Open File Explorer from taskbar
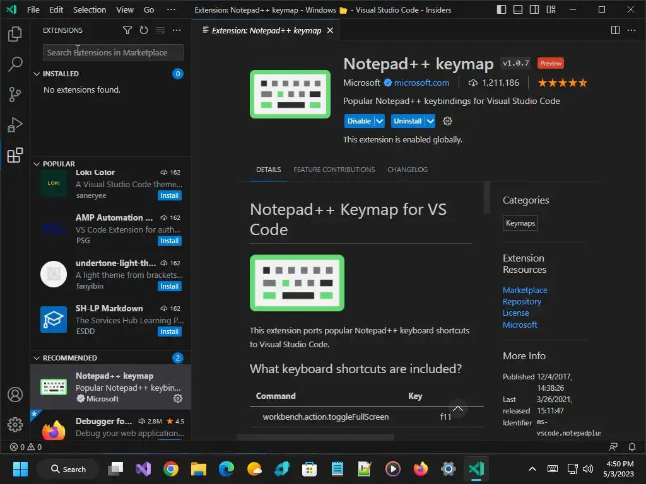 point(199,469)
